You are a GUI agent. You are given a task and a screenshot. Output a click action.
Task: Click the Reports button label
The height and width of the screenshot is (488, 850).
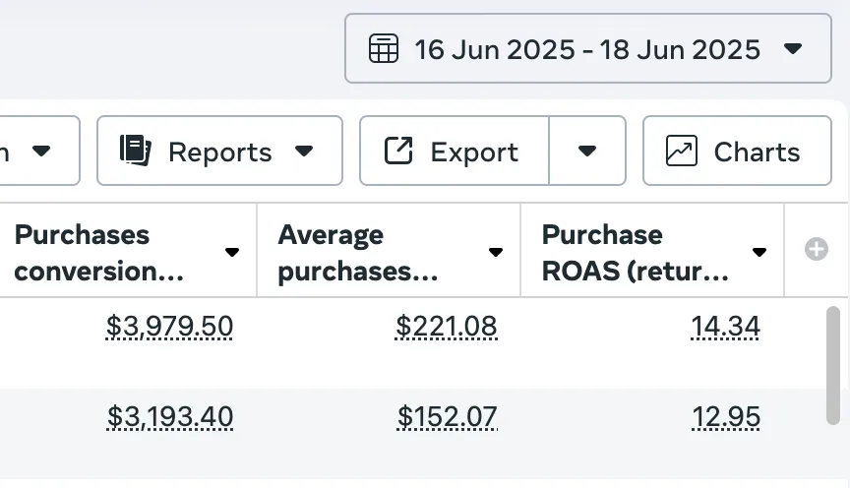coord(219,152)
